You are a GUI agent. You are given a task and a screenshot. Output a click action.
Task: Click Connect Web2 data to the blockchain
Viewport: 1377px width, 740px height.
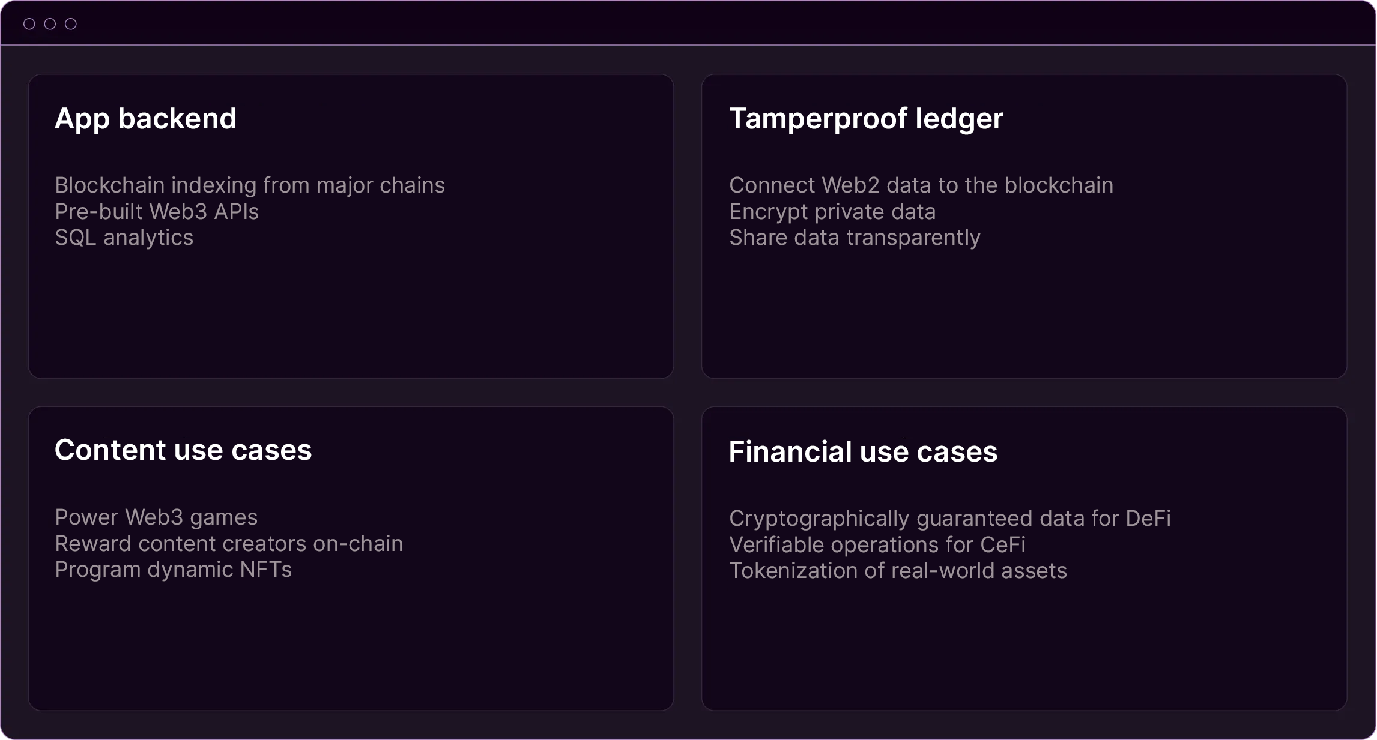(921, 185)
